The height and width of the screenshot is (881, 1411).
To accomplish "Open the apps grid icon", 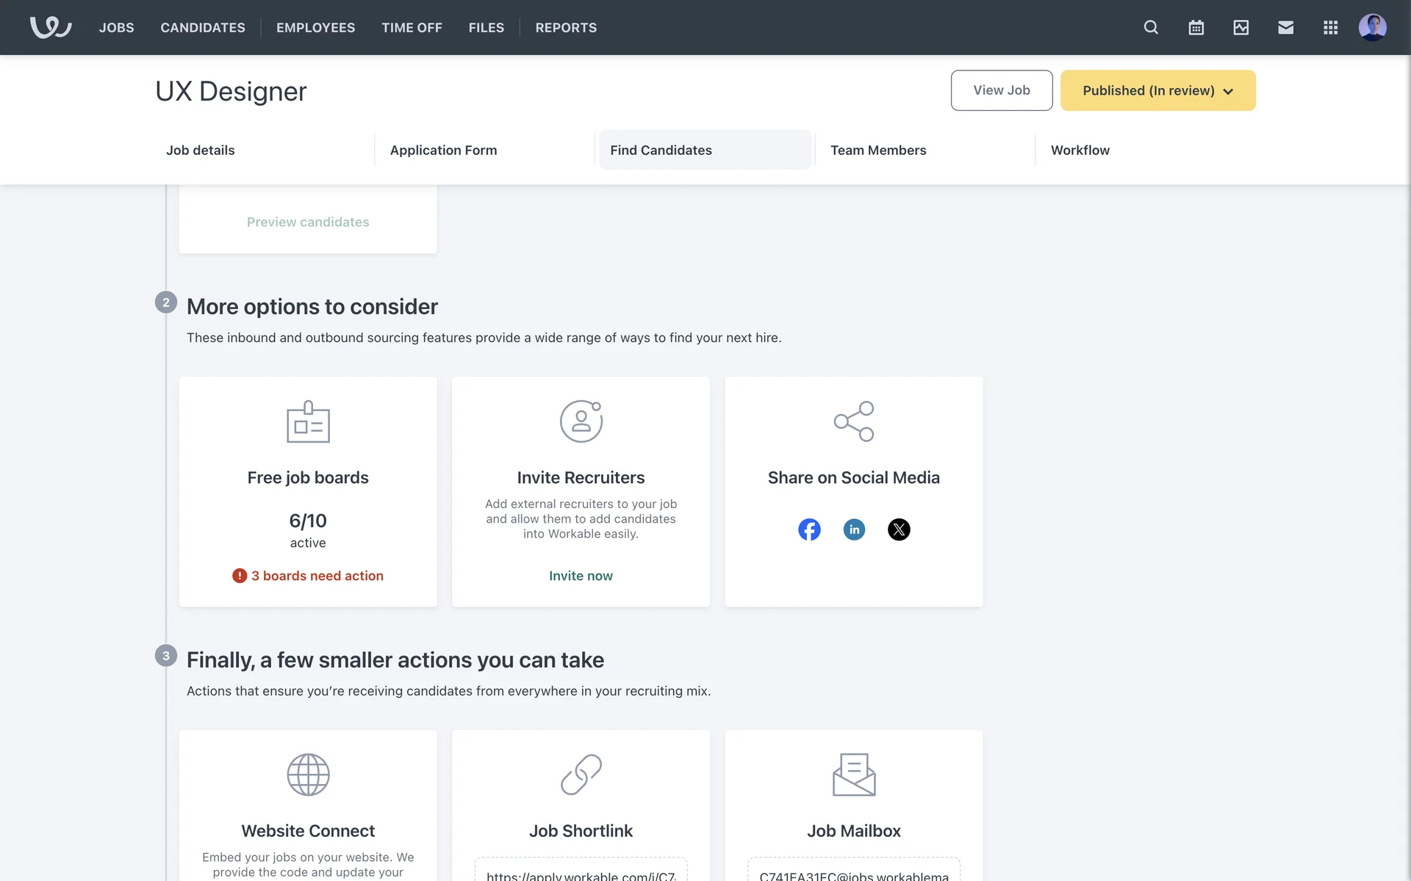I will [x=1330, y=27].
